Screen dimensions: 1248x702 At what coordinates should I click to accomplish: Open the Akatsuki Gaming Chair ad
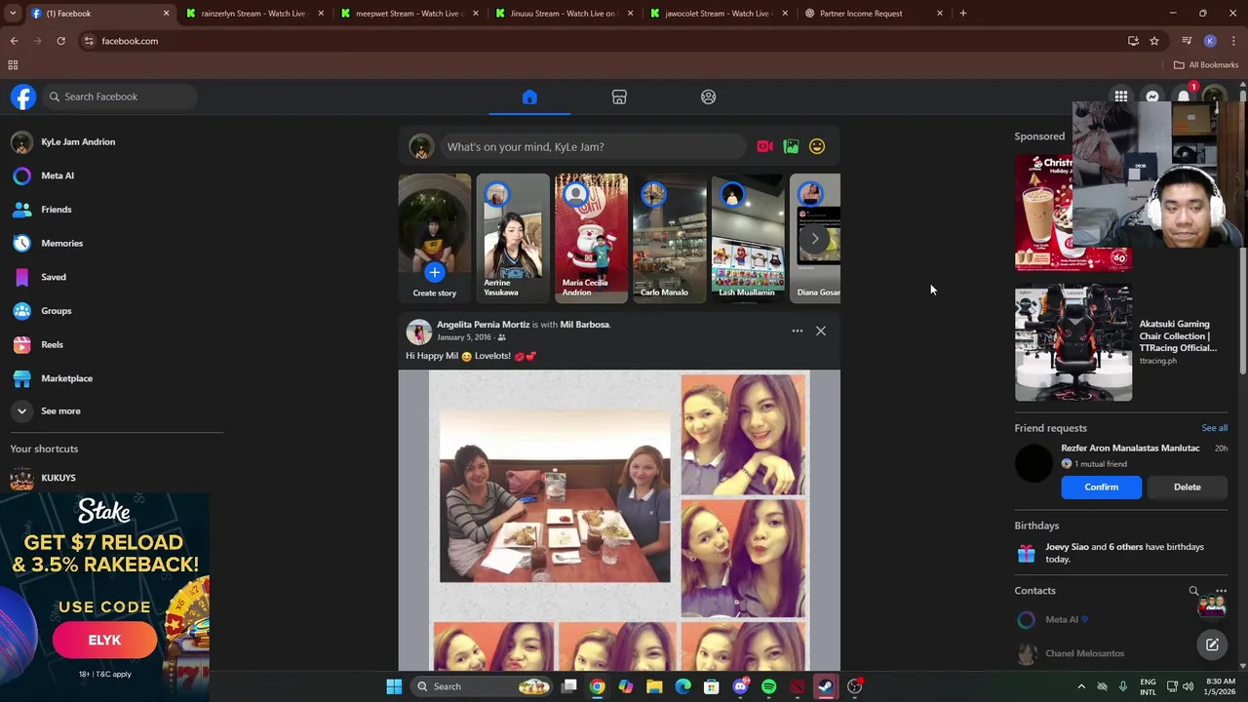click(1121, 343)
